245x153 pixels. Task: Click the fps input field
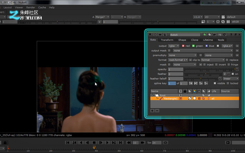[157, 143]
